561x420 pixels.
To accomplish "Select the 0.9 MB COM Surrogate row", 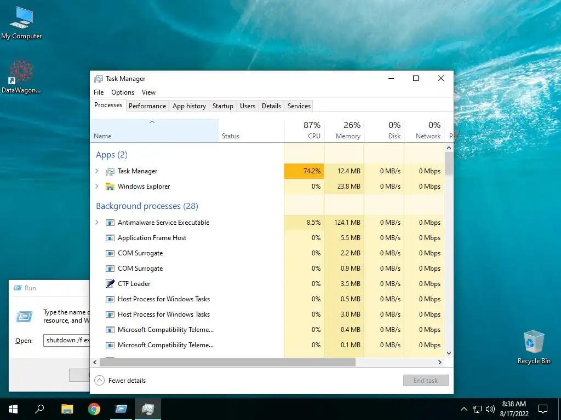I will [x=267, y=268].
